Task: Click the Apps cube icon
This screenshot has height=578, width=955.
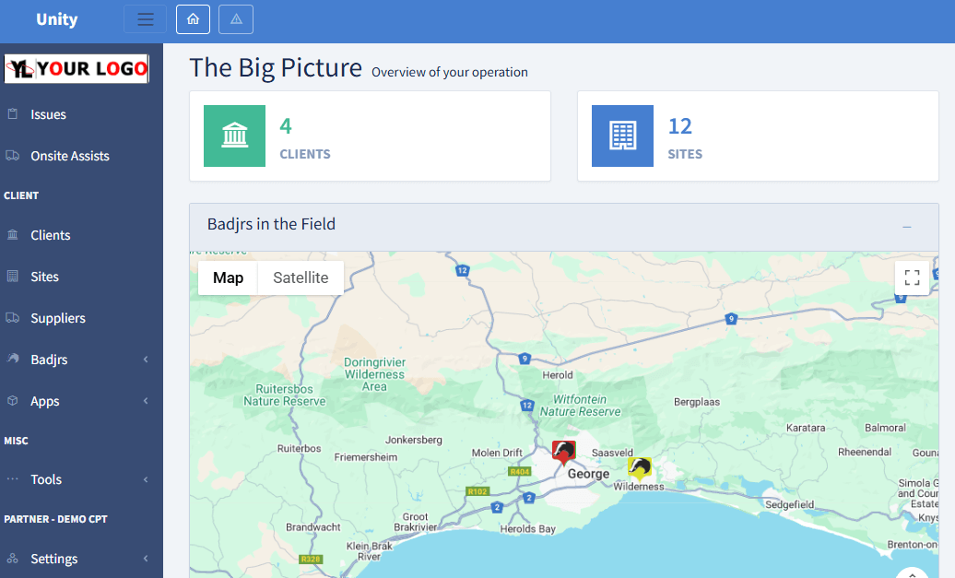Action: point(12,400)
